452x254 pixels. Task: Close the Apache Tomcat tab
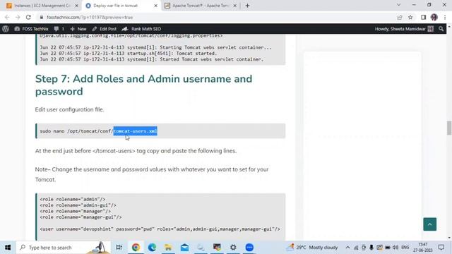pyautogui.click(x=235, y=6)
